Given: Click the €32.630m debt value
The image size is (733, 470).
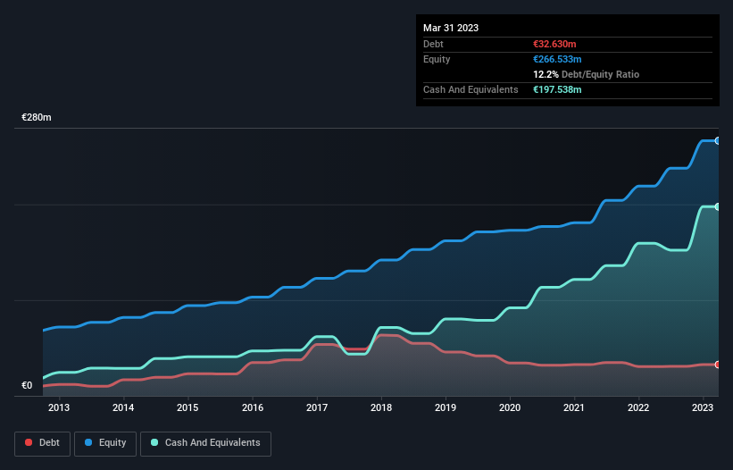Looking at the screenshot, I should [554, 44].
